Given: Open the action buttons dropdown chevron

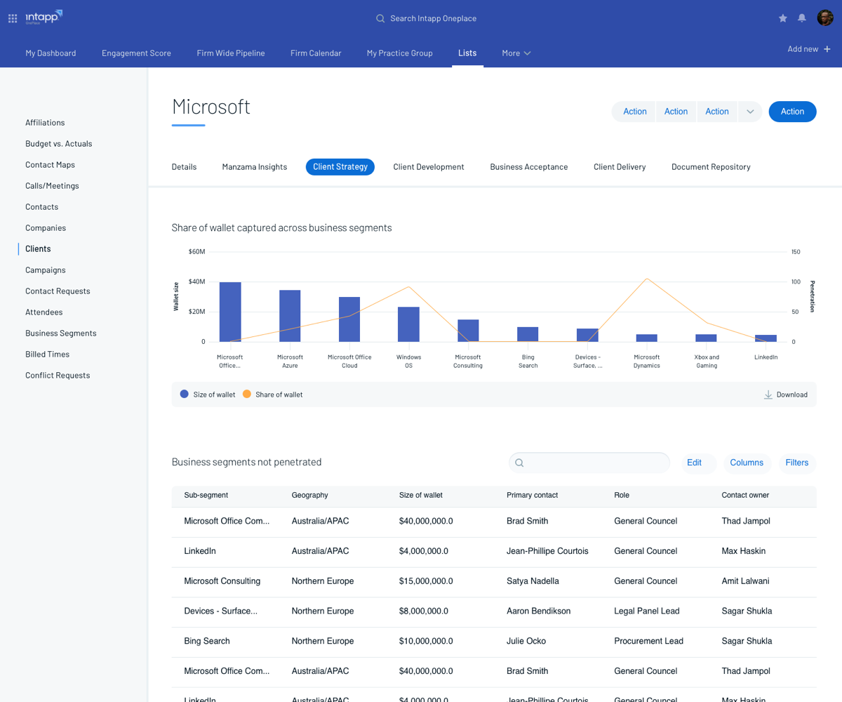Looking at the screenshot, I should (750, 112).
